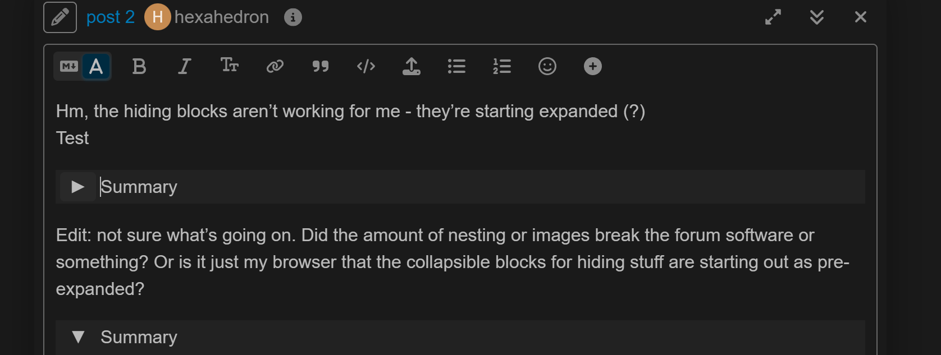Click the info icon next to hexahedron
941x355 pixels.
(x=293, y=17)
